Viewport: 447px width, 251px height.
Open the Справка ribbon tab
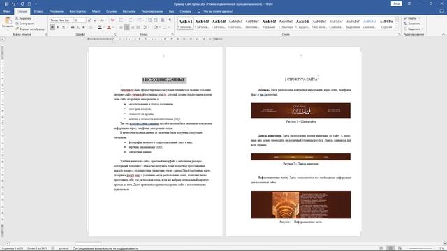pos(185,11)
